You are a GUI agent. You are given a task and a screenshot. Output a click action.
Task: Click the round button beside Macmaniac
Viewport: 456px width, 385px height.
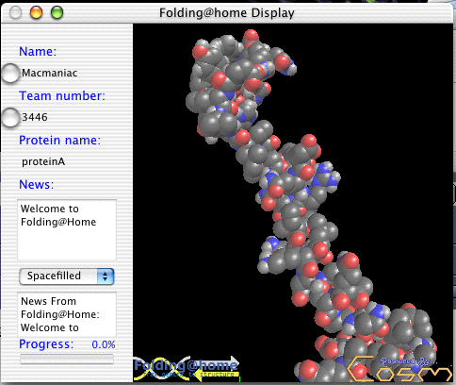point(10,73)
